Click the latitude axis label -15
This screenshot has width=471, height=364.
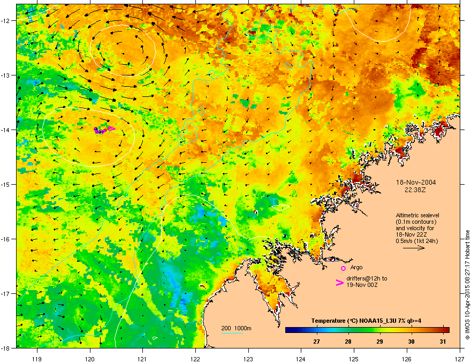pos(5,184)
